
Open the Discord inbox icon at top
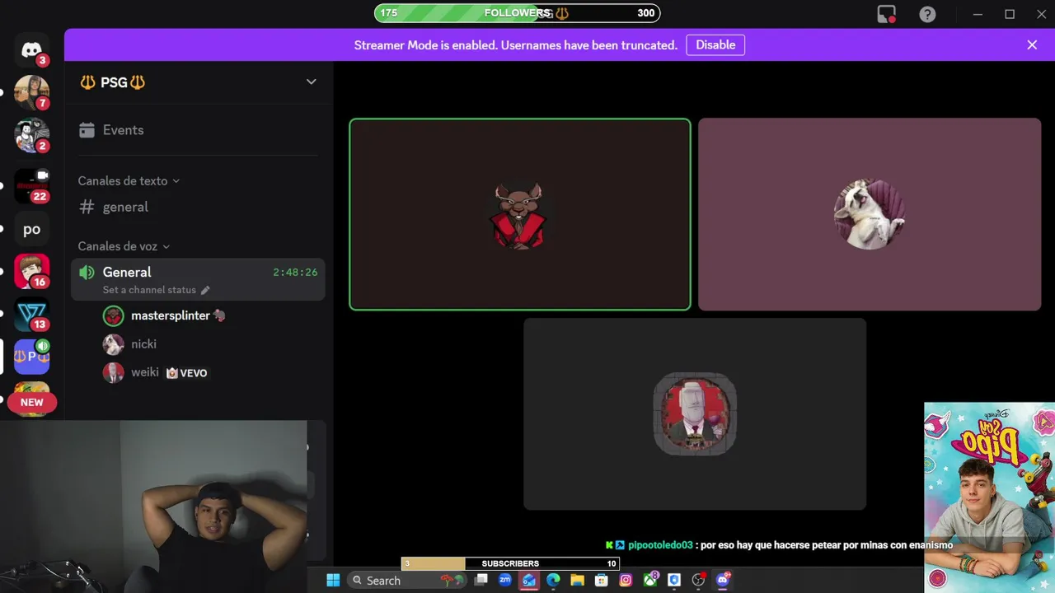pos(887,14)
